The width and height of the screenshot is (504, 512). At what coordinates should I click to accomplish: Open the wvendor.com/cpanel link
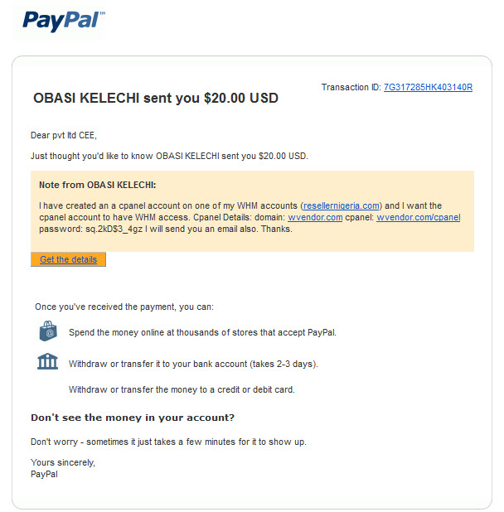419,217
